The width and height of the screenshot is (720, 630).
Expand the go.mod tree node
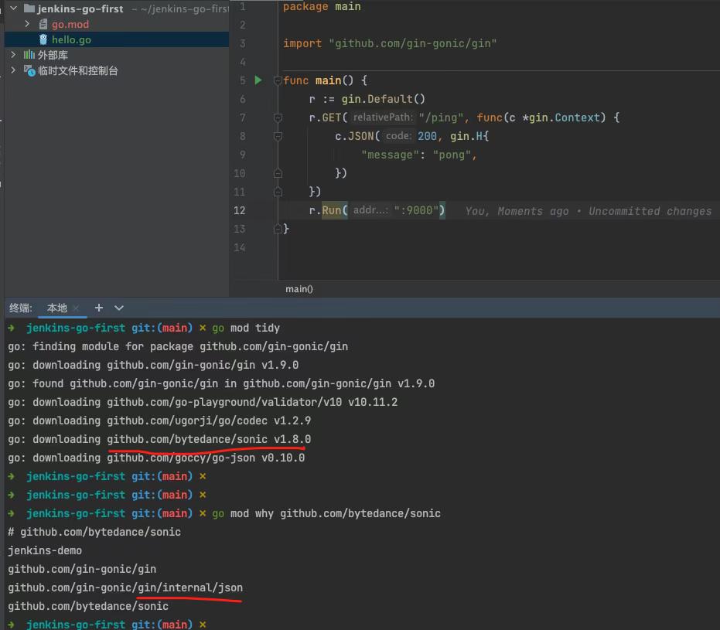pyautogui.click(x=27, y=24)
